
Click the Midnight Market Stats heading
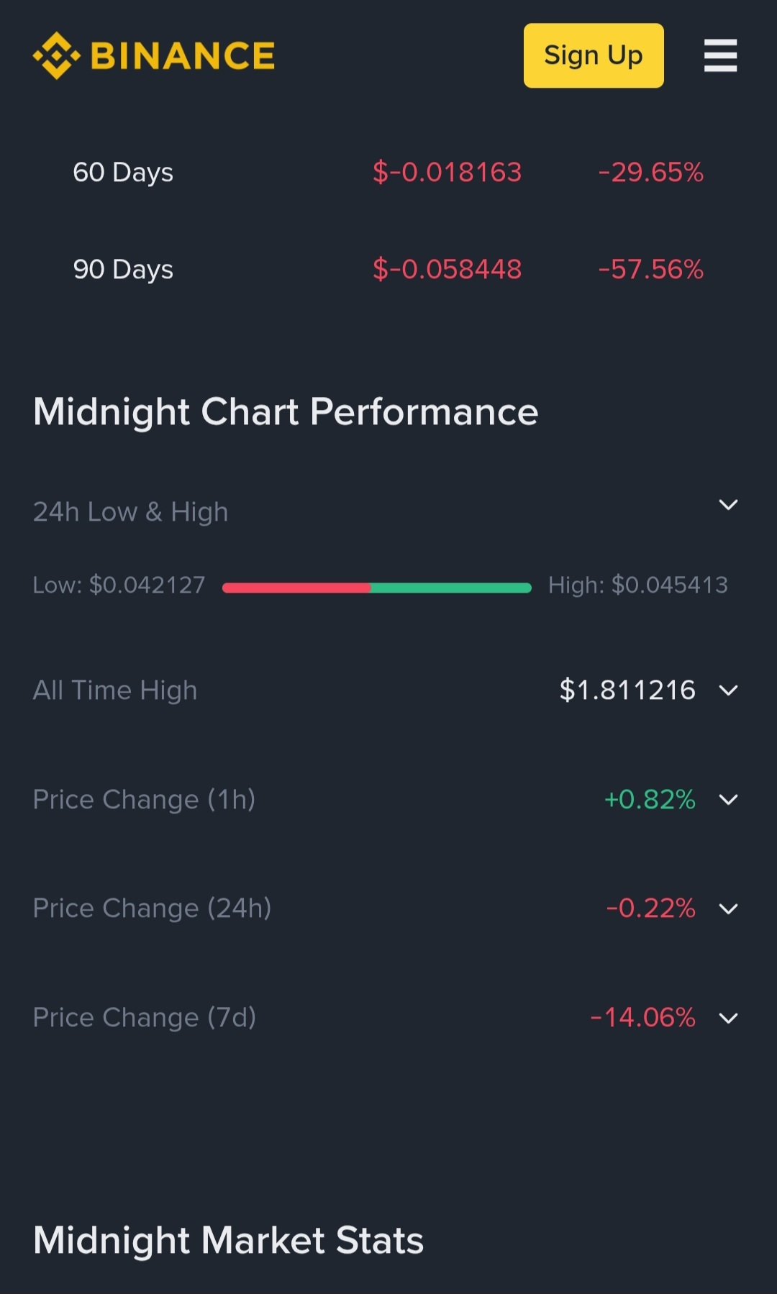(x=229, y=1241)
